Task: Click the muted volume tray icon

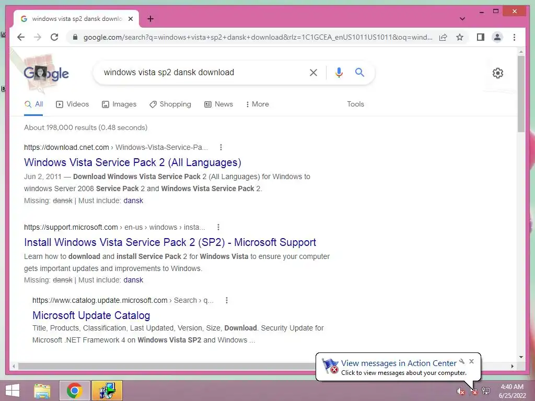Action: [461, 392]
